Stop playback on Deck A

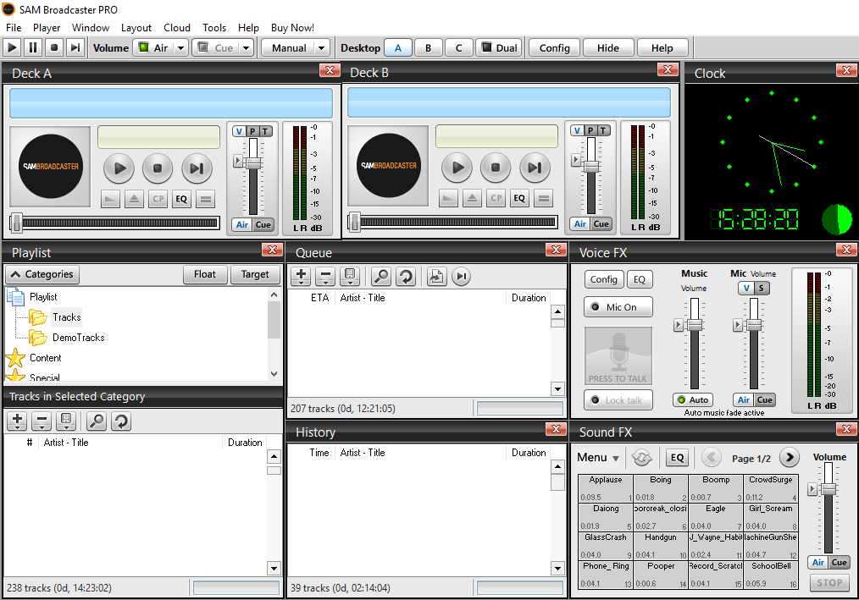(158, 168)
